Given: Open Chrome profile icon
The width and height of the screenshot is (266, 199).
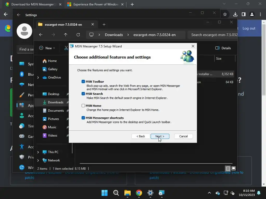Looking at the screenshot, I should point(252,15).
